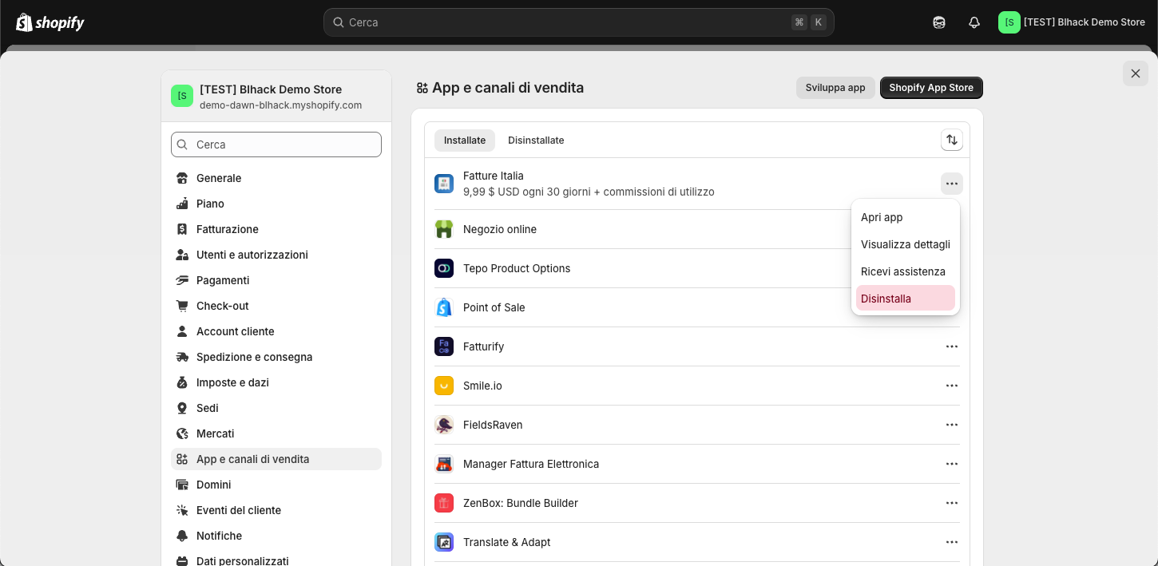
Task: Click the Mercati globe icon
Action: point(182,433)
